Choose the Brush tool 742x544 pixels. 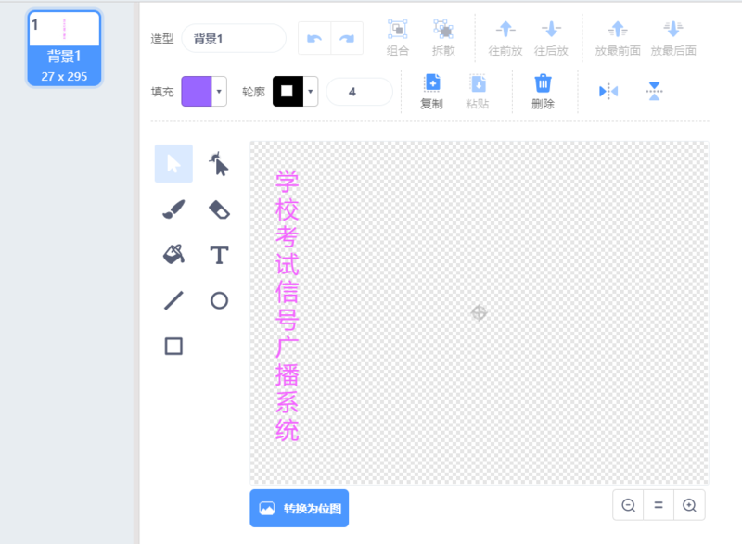click(173, 209)
